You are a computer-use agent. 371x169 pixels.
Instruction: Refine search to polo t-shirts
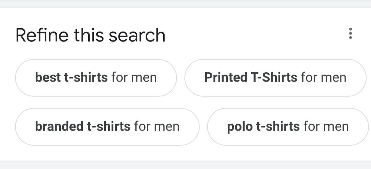point(288,126)
